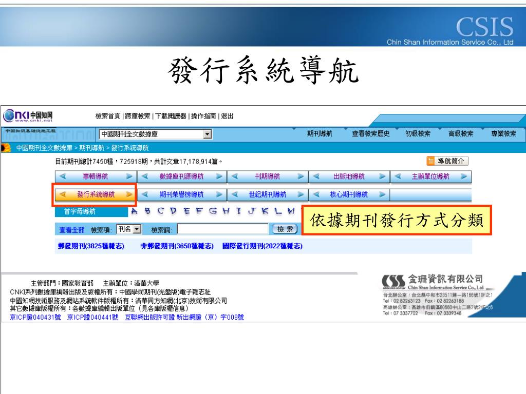
Task: Jump to journals starting with letter B
Action: tap(147, 211)
